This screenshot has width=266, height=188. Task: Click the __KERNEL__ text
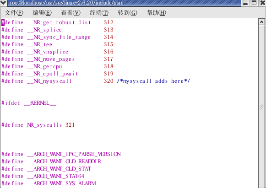40,103
